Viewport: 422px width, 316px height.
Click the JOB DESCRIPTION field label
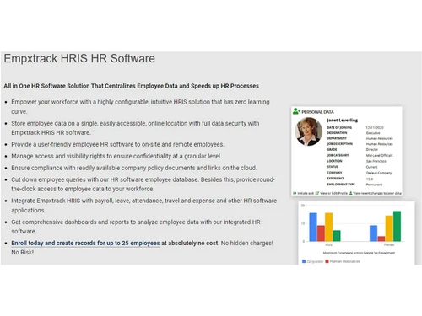pyautogui.click(x=339, y=144)
